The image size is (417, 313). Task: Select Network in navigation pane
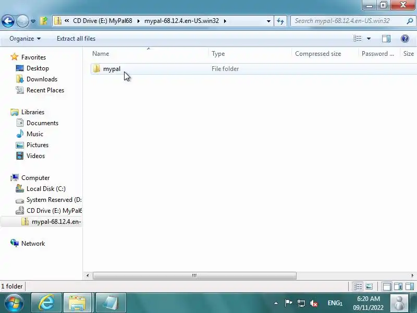pos(33,244)
